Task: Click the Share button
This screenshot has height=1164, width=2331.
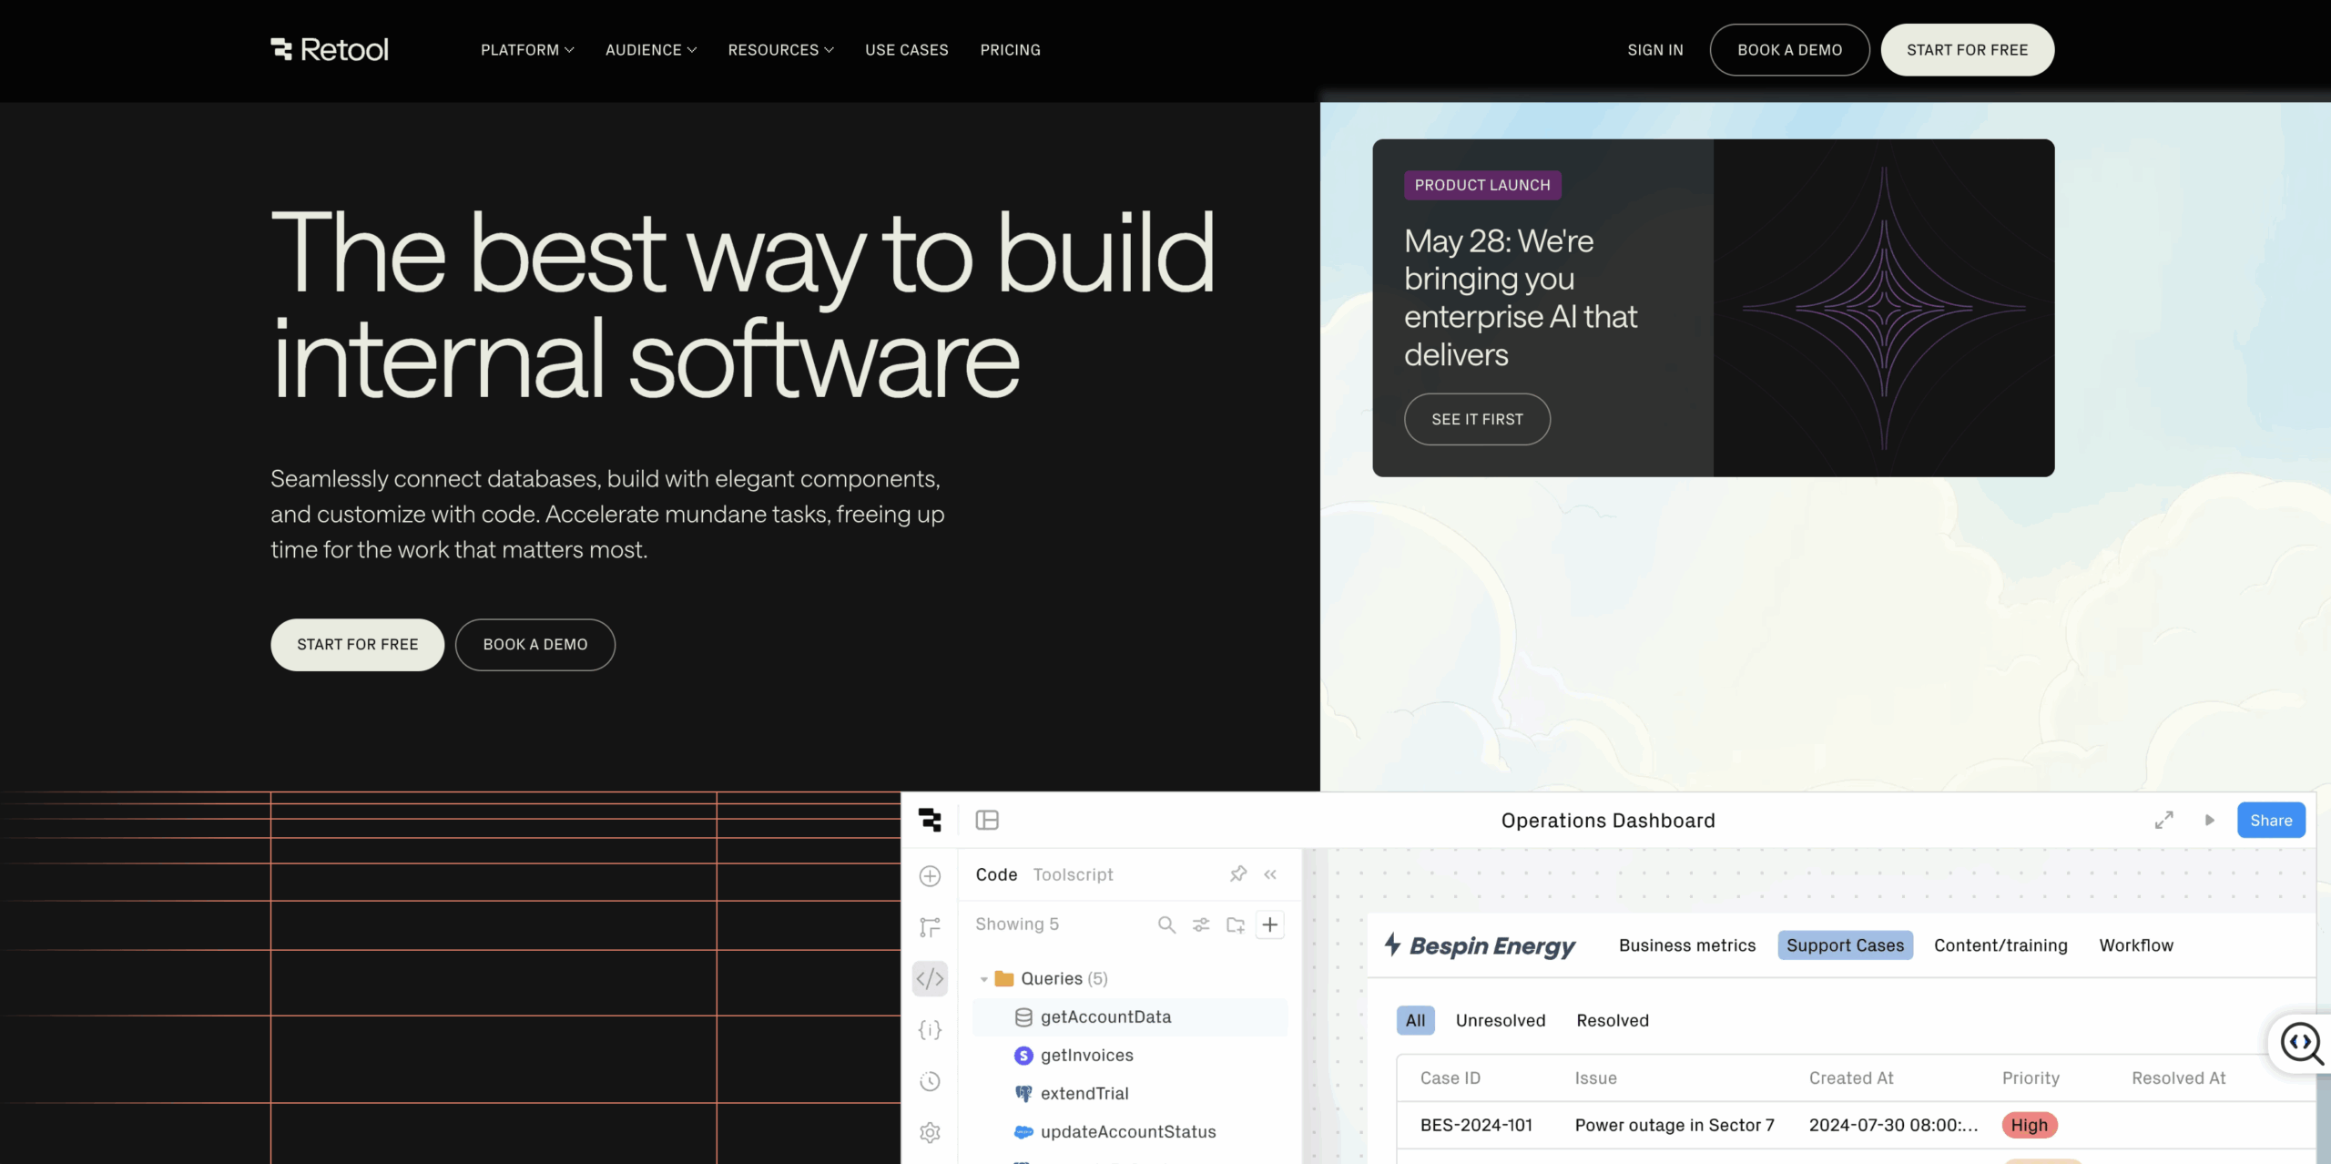Action: (2271, 820)
